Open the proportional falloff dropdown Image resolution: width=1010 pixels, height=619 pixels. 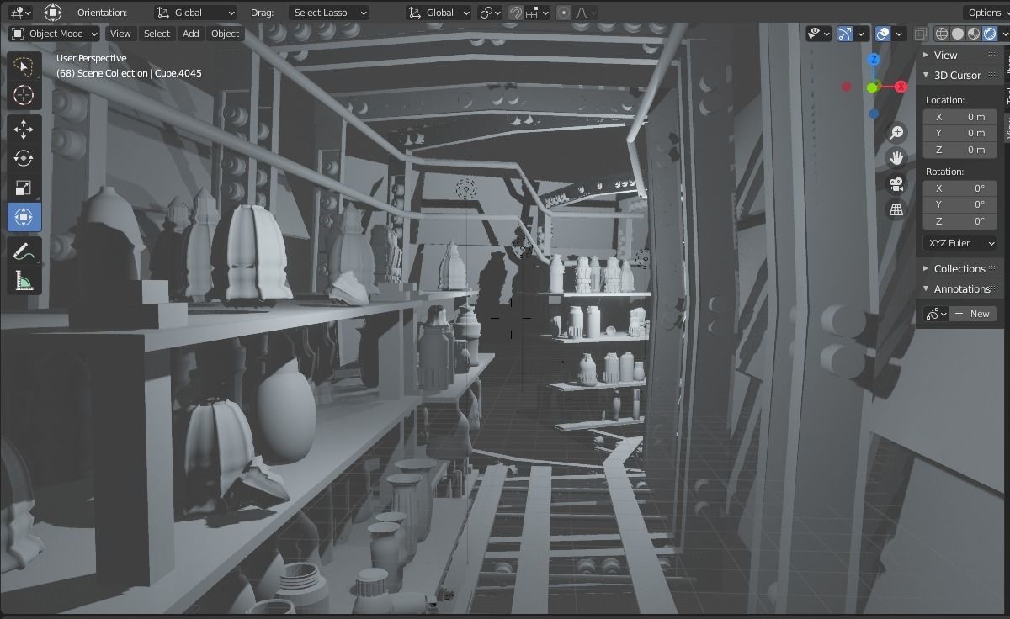pyautogui.click(x=586, y=13)
